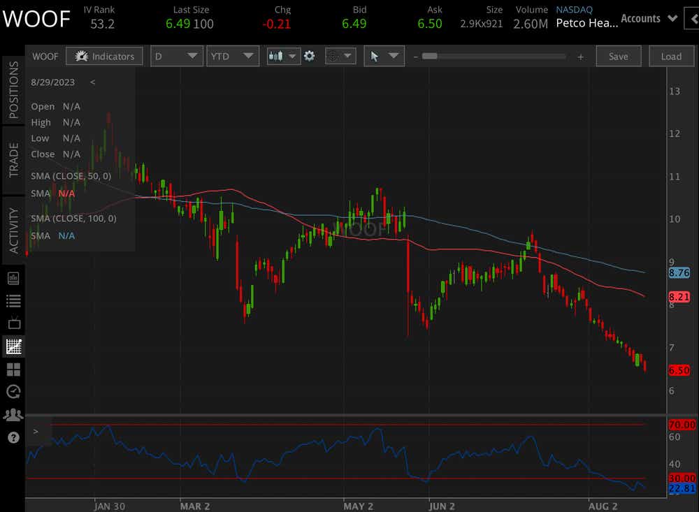The width and height of the screenshot is (699, 512).
Task: Expand the RSI study legend arrow
Action: tap(36, 432)
